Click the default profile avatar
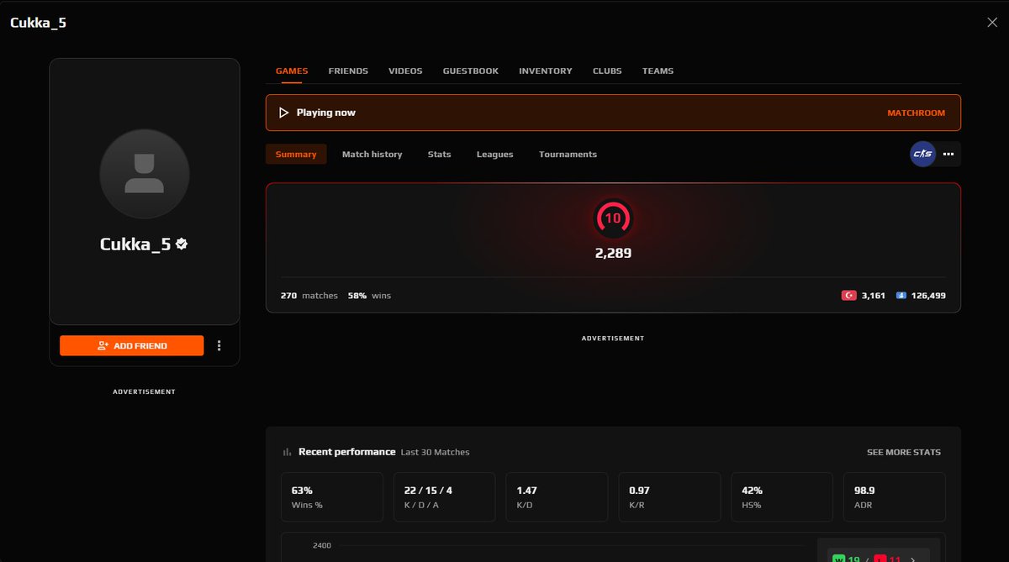This screenshot has width=1009, height=562. pos(145,174)
